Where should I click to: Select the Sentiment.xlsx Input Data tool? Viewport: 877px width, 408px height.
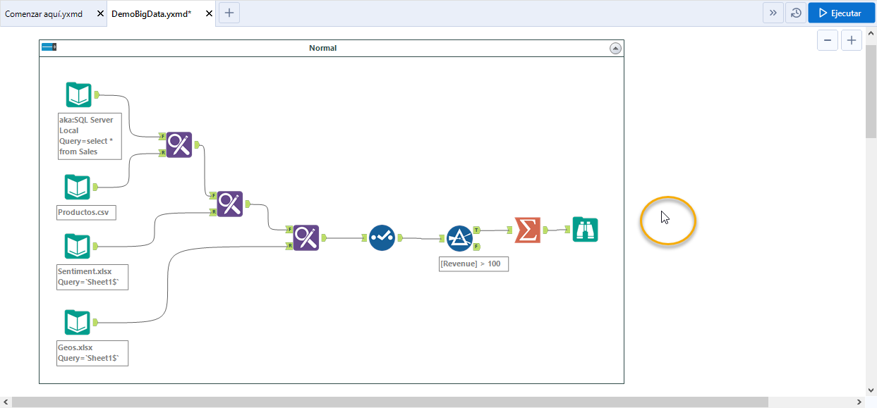point(78,247)
